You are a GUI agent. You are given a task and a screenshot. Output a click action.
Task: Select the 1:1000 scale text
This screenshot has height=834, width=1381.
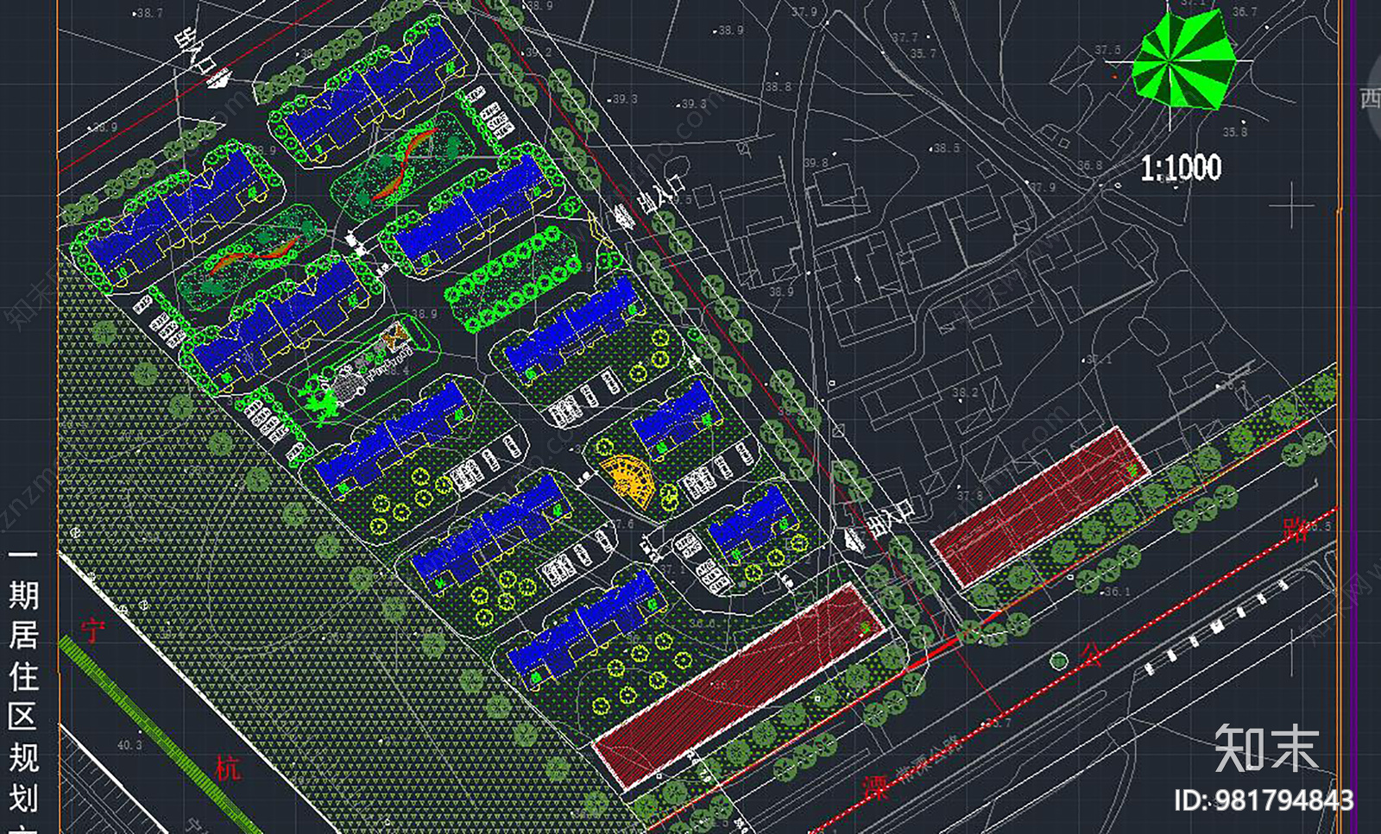pos(1181,167)
